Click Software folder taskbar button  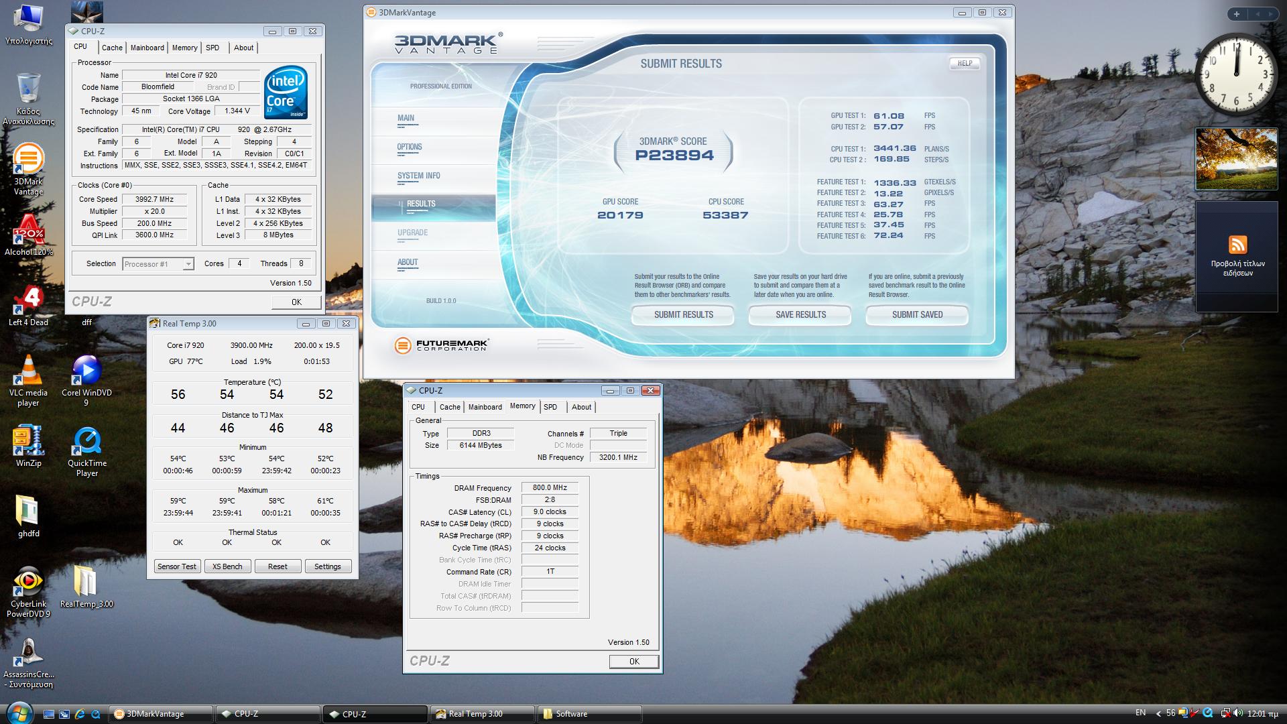click(590, 714)
